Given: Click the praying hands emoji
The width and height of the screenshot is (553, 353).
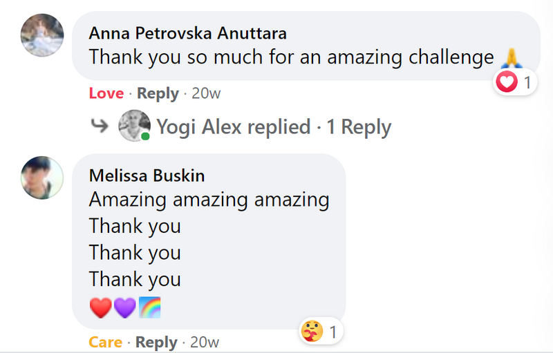Looking at the screenshot, I should 508,58.
